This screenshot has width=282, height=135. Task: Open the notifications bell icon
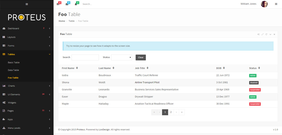[76, 4]
